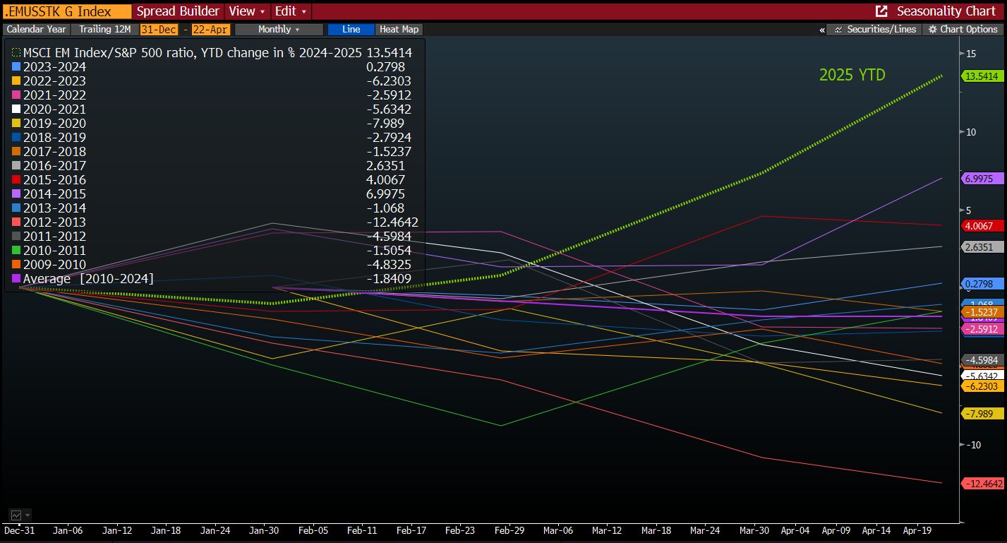
Task: Switch to Trailing 12M mode
Action: tap(104, 30)
